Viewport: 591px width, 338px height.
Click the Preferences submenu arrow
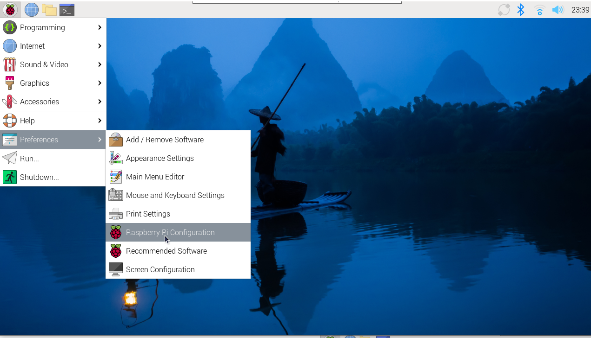100,140
